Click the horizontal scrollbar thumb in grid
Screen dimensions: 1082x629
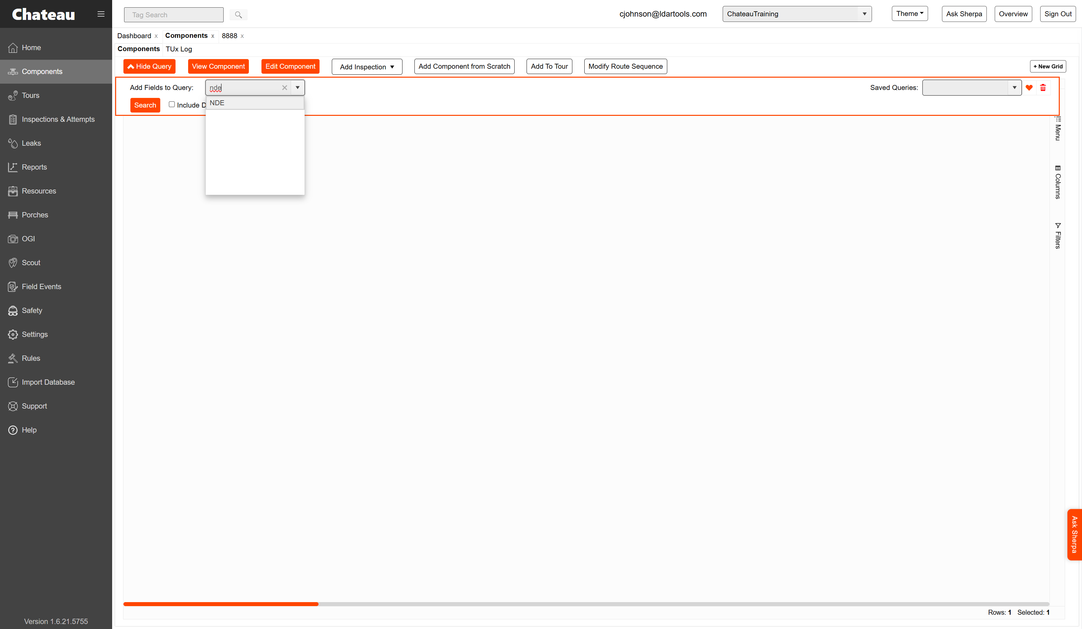click(221, 604)
